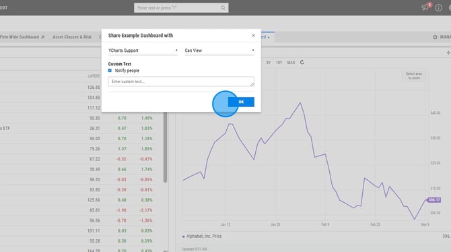Viewport: 451px width, 252px height.
Task: Click the 0.59% change value
Action: 147,241
